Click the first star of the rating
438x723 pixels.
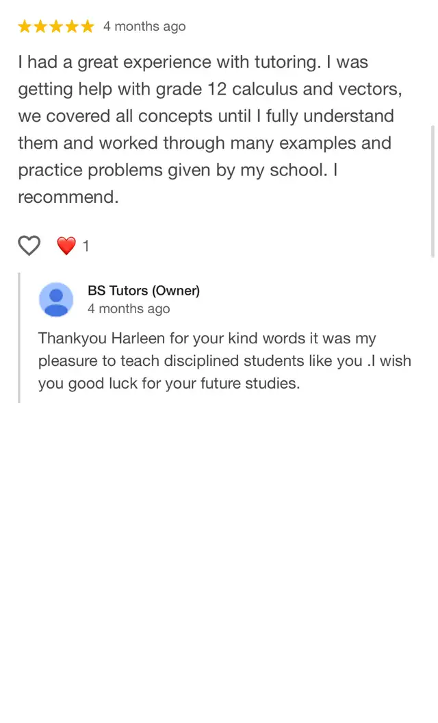click(x=25, y=27)
